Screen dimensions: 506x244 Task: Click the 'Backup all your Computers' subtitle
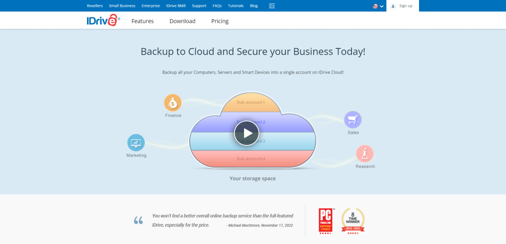click(253, 72)
